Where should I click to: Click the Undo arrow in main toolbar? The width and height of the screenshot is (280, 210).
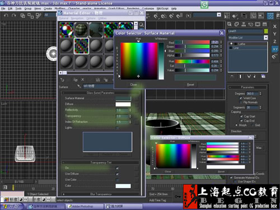tap(6, 15)
